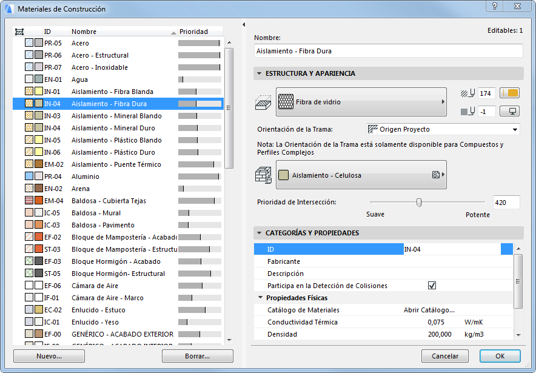Click the Nuevo... button

(49, 356)
